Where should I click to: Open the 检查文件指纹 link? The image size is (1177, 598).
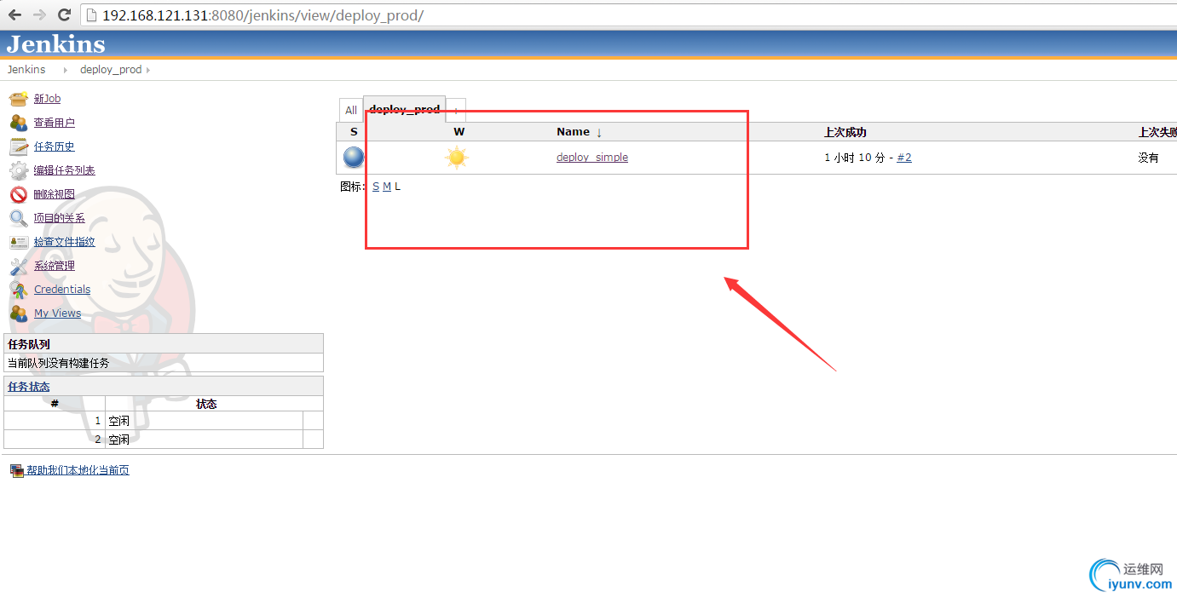coord(65,242)
